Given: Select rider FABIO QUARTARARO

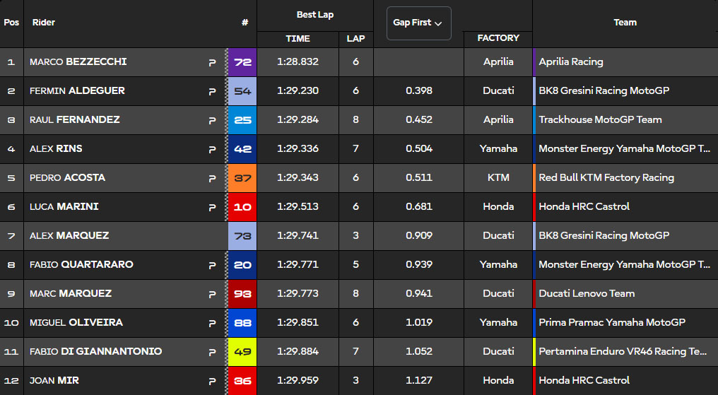Looking at the screenshot, I should 81,264.
